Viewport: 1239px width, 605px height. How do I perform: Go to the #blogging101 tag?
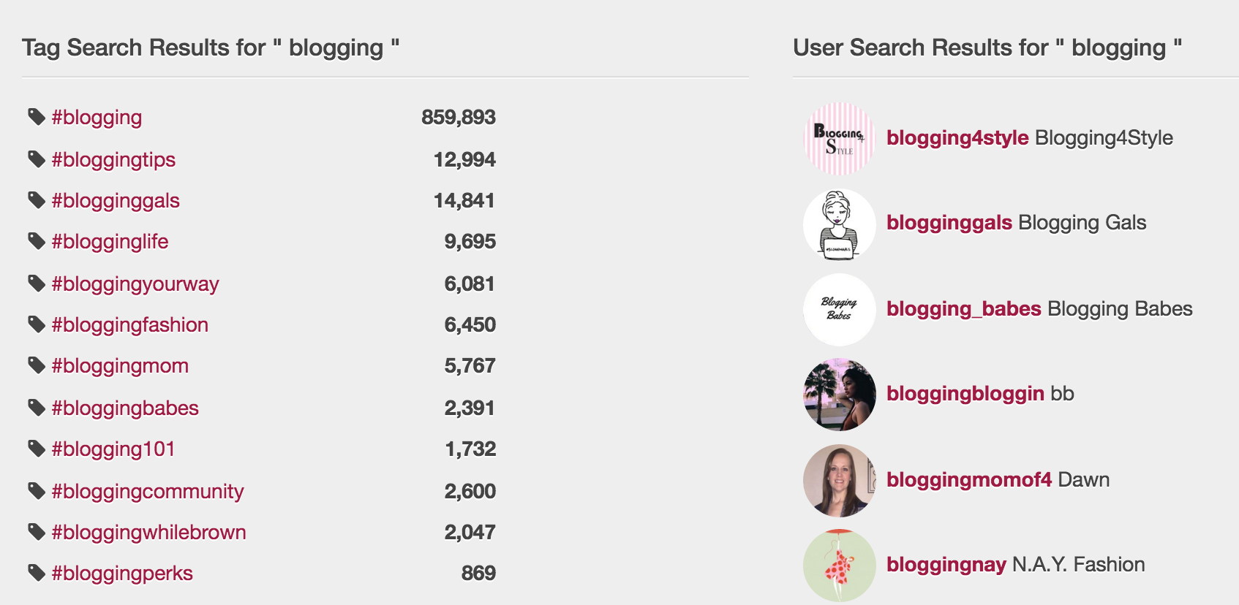(x=113, y=449)
